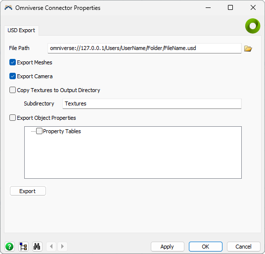The height and width of the screenshot is (254, 265).
Task: Click the binoculars search icon
Action: (x=37, y=247)
